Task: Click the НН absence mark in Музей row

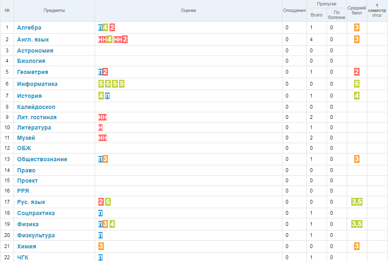Action: tap(103, 138)
